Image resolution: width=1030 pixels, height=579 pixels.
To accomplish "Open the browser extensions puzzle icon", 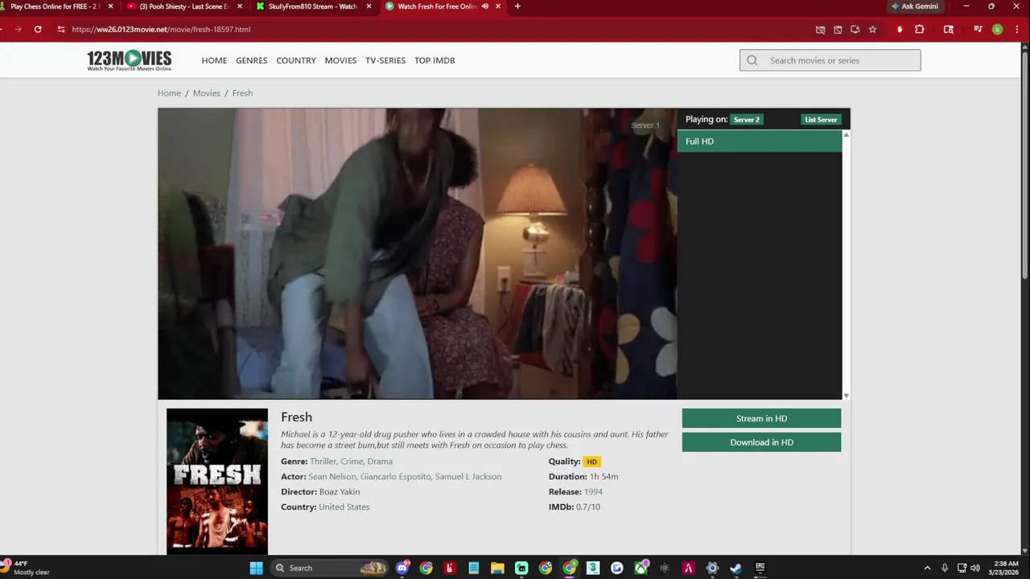I will pyautogui.click(x=920, y=29).
